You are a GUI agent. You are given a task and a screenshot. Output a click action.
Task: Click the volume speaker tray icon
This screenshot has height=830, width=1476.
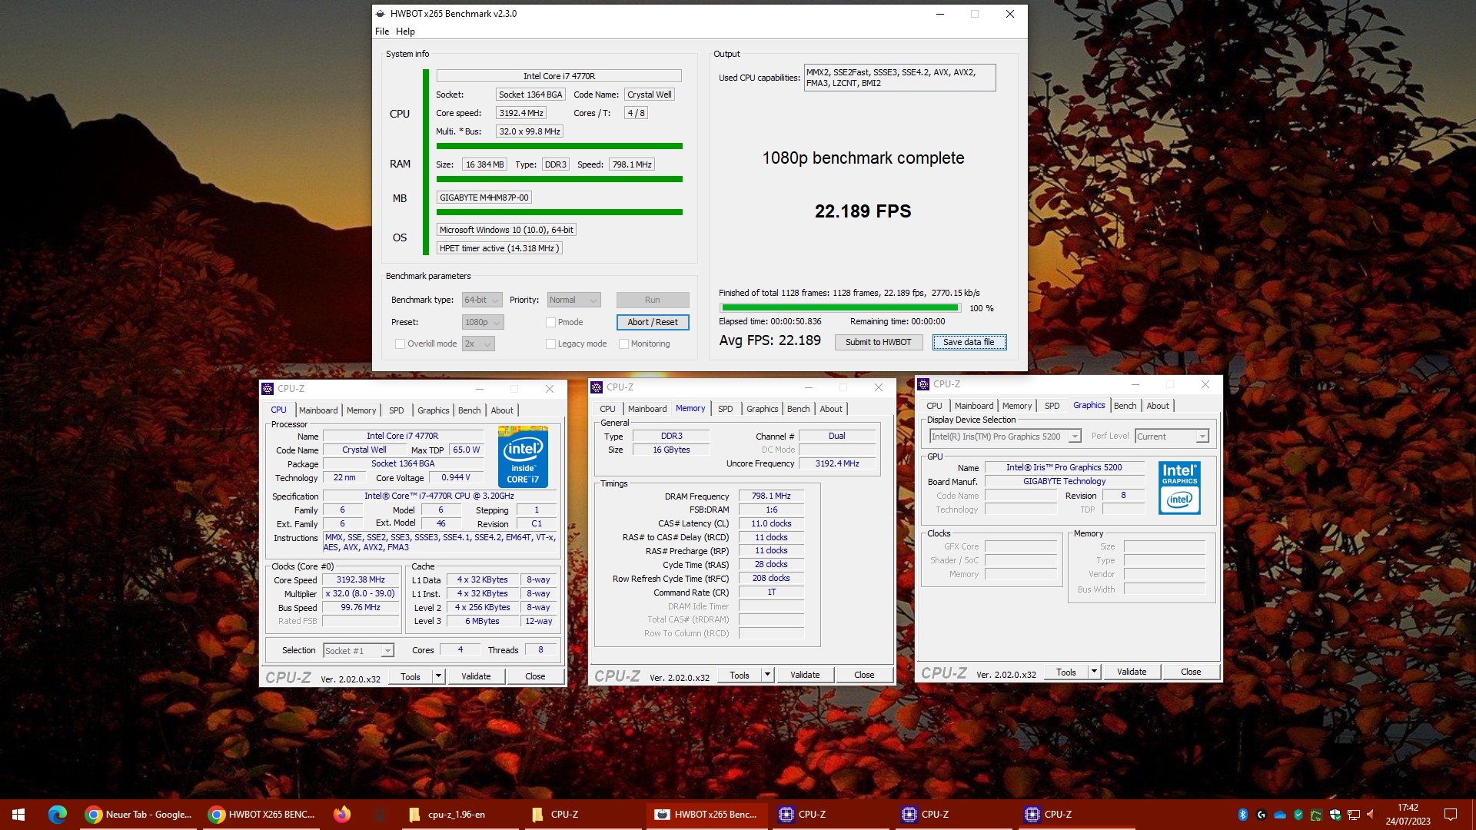click(1371, 815)
